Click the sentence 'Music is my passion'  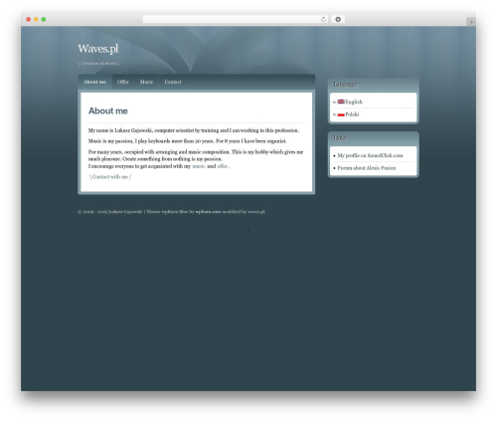point(110,141)
